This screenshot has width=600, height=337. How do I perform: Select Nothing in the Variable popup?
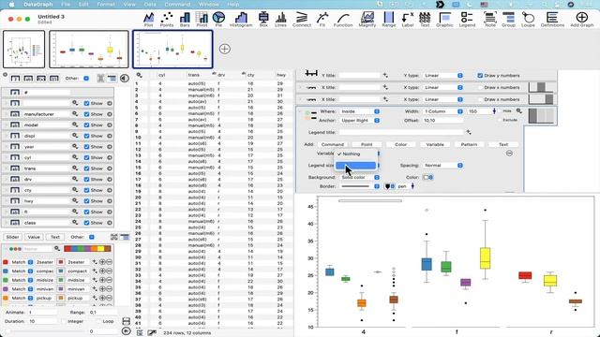coord(355,154)
